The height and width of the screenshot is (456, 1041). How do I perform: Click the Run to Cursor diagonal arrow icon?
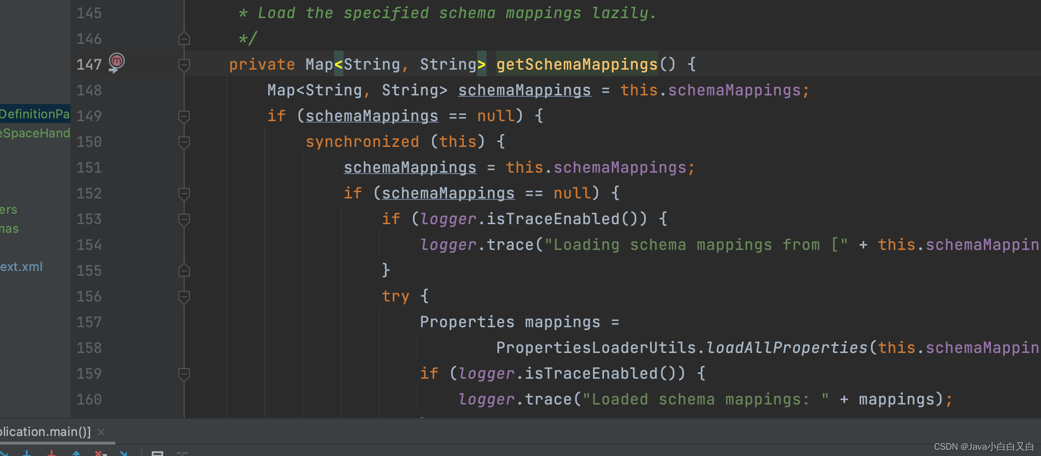(x=124, y=453)
